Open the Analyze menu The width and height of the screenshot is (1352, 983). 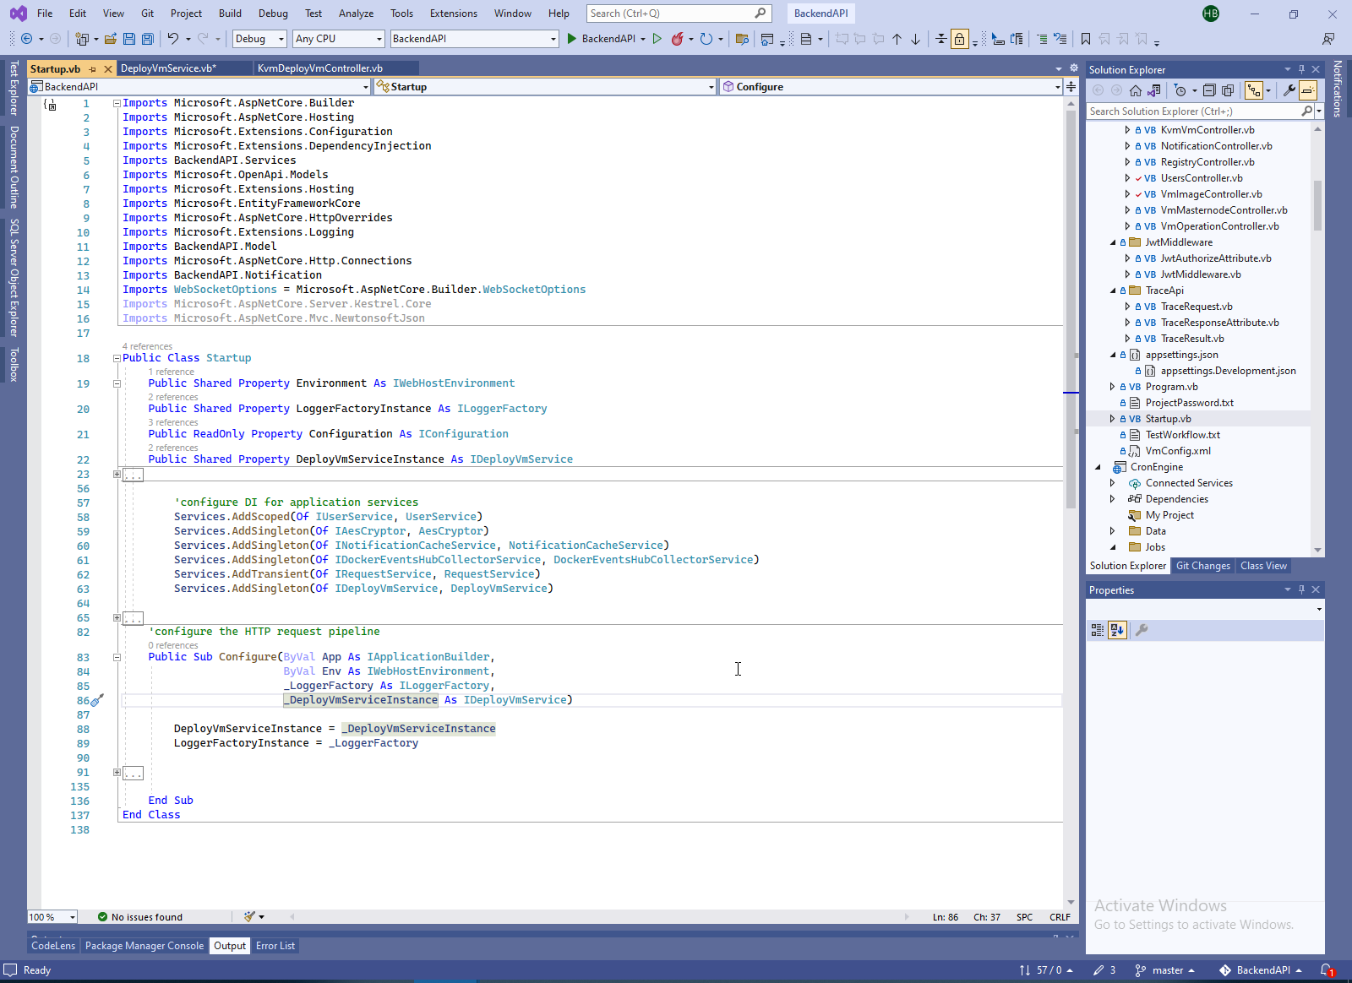(x=356, y=14)
